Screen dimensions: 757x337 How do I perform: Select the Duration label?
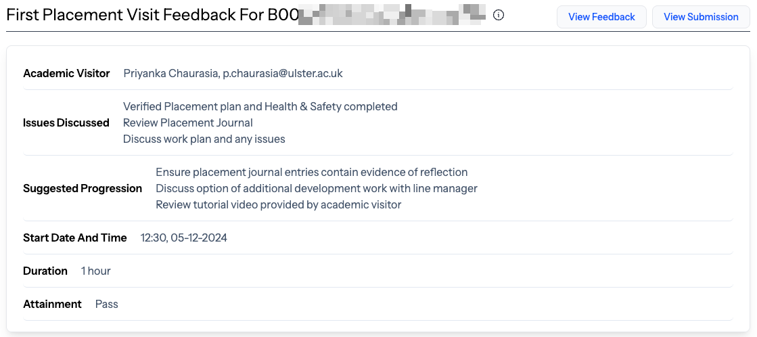click(45, 271)
